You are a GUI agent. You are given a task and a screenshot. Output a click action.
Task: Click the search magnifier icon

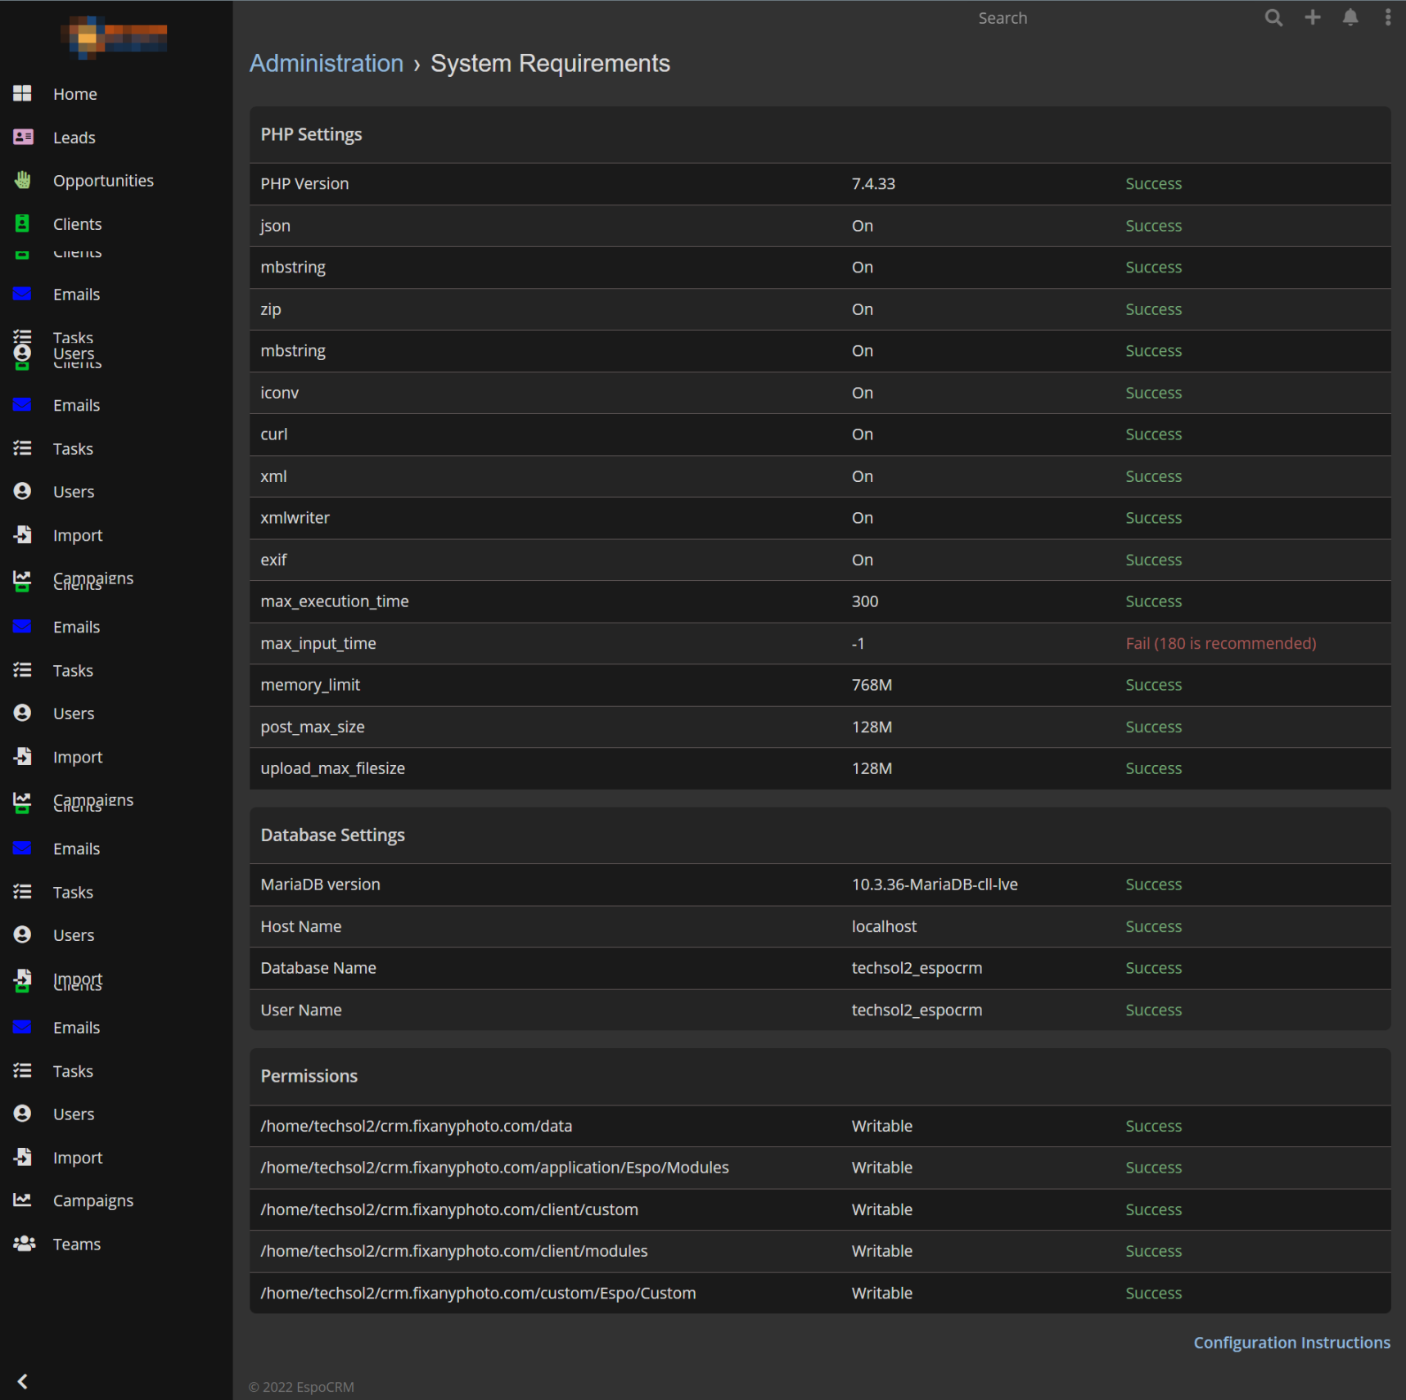(x=1273, y=18)
